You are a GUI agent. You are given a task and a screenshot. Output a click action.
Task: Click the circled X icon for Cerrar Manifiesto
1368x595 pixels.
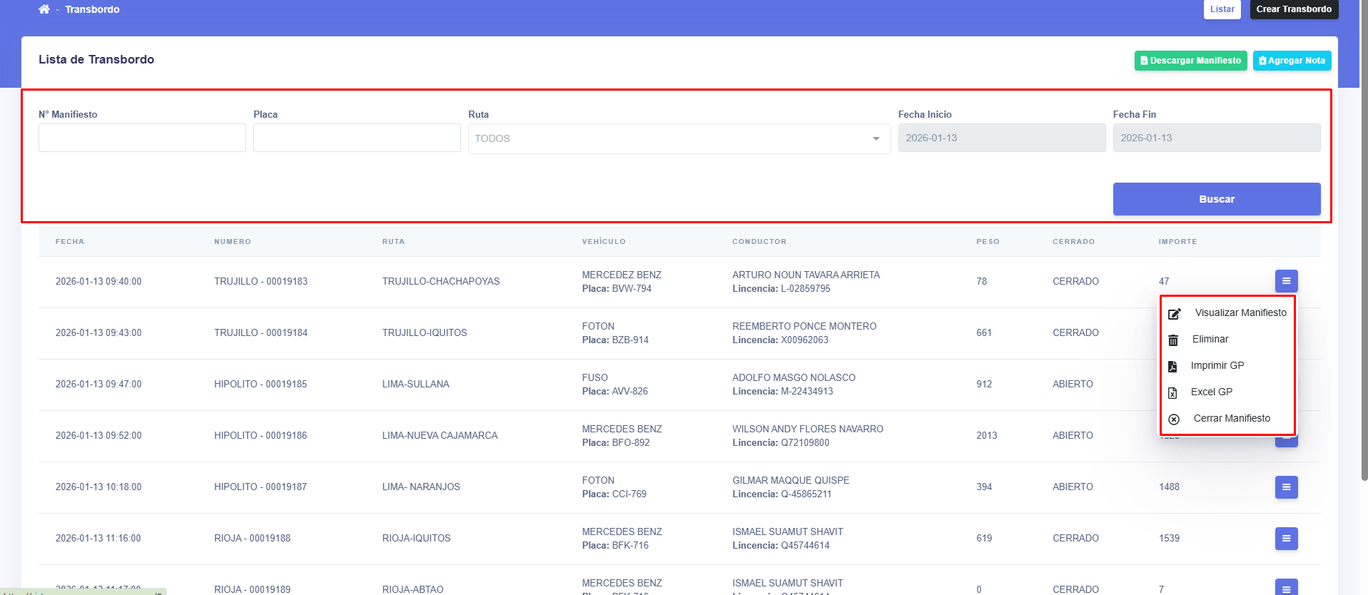click(x=1174, y=419)
